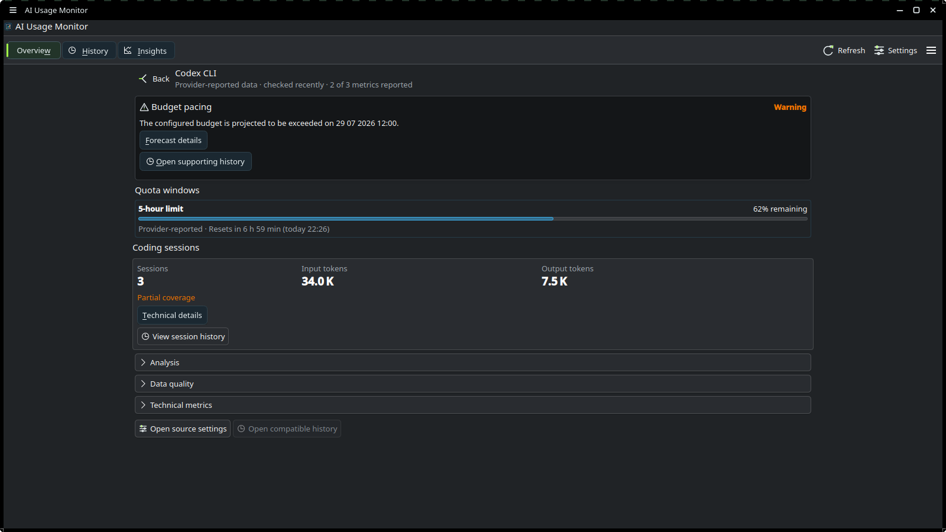Click the Open compatible history button
Viewport: 946px width, 532px height.
click(287, 429)
